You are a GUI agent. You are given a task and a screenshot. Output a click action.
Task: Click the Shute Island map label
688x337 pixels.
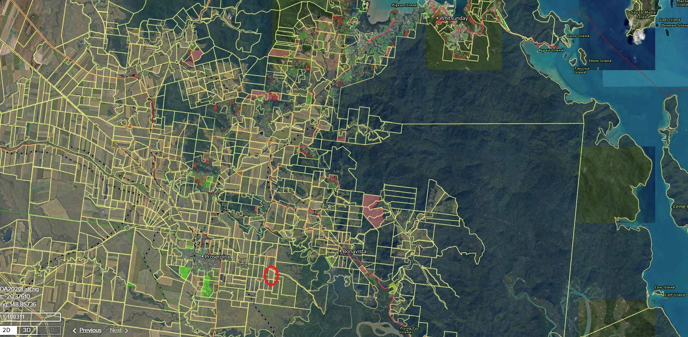pyautogui.click(x=600, y=61)
